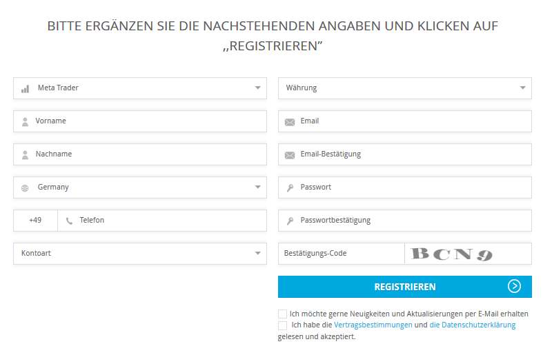This screenshot has height=355, width=552.
Task: Focus the Email input field
Action: (x=405, y=121)
